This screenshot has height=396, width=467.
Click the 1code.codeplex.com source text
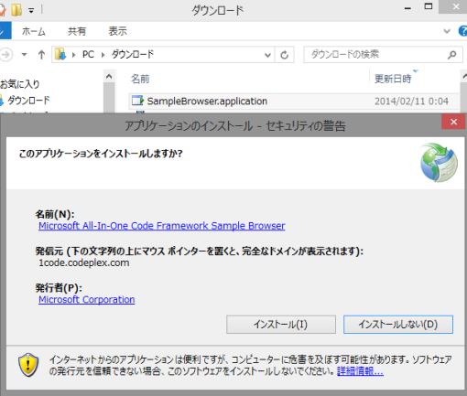(84, 262)
